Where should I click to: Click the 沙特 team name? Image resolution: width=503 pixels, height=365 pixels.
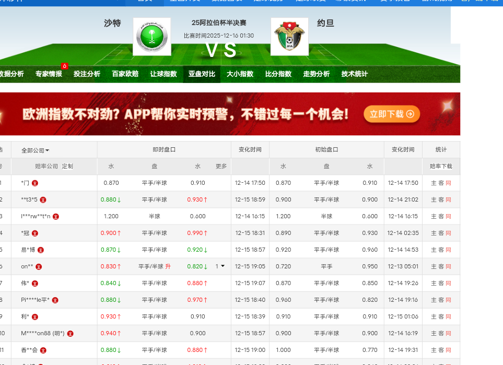pos(112,23)
